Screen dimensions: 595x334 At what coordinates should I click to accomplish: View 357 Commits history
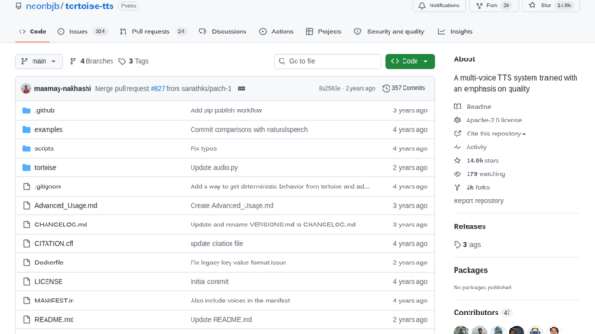pos(403,88)
